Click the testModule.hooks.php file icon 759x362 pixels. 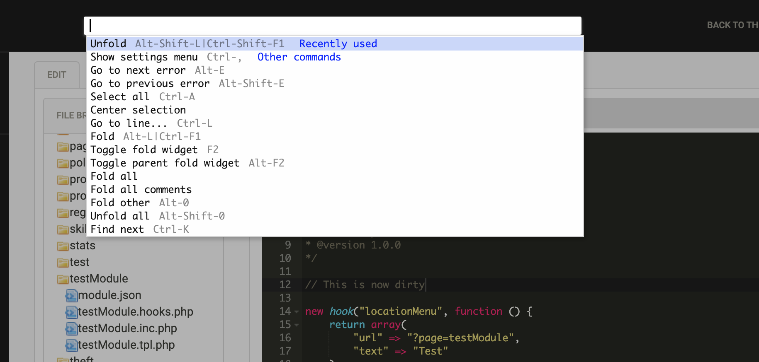click(71, 312)
